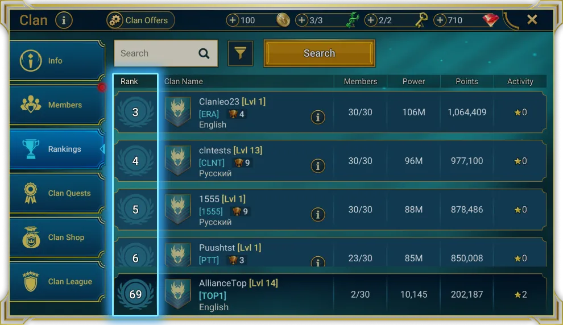Open the Clan Quests tab

(x=57, y=193)
